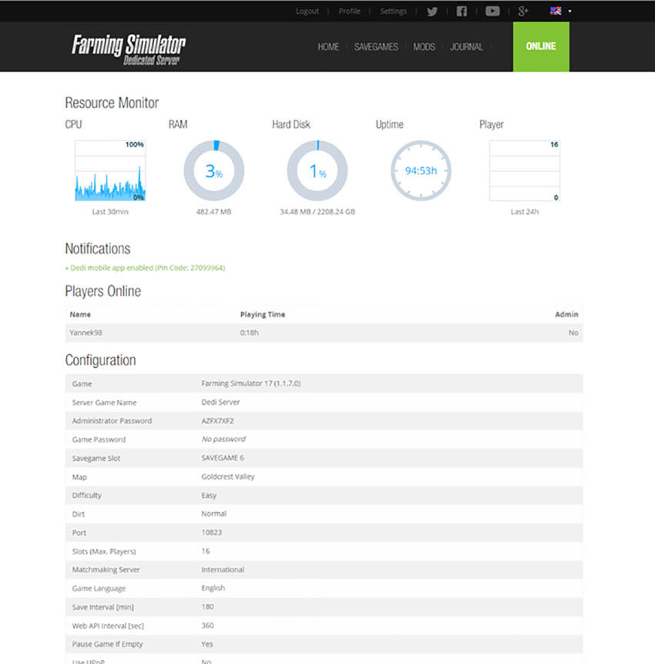Image resolution: width=655 pixels, height=664 pixels.
Task: Click the Hard Disk 1% donut gauge
Action: 317,170
